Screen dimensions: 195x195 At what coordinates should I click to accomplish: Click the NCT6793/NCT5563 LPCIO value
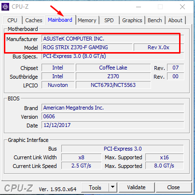(x=113, y=85)
